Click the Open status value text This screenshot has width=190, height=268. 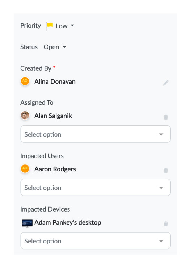click(x=51, y=47)
